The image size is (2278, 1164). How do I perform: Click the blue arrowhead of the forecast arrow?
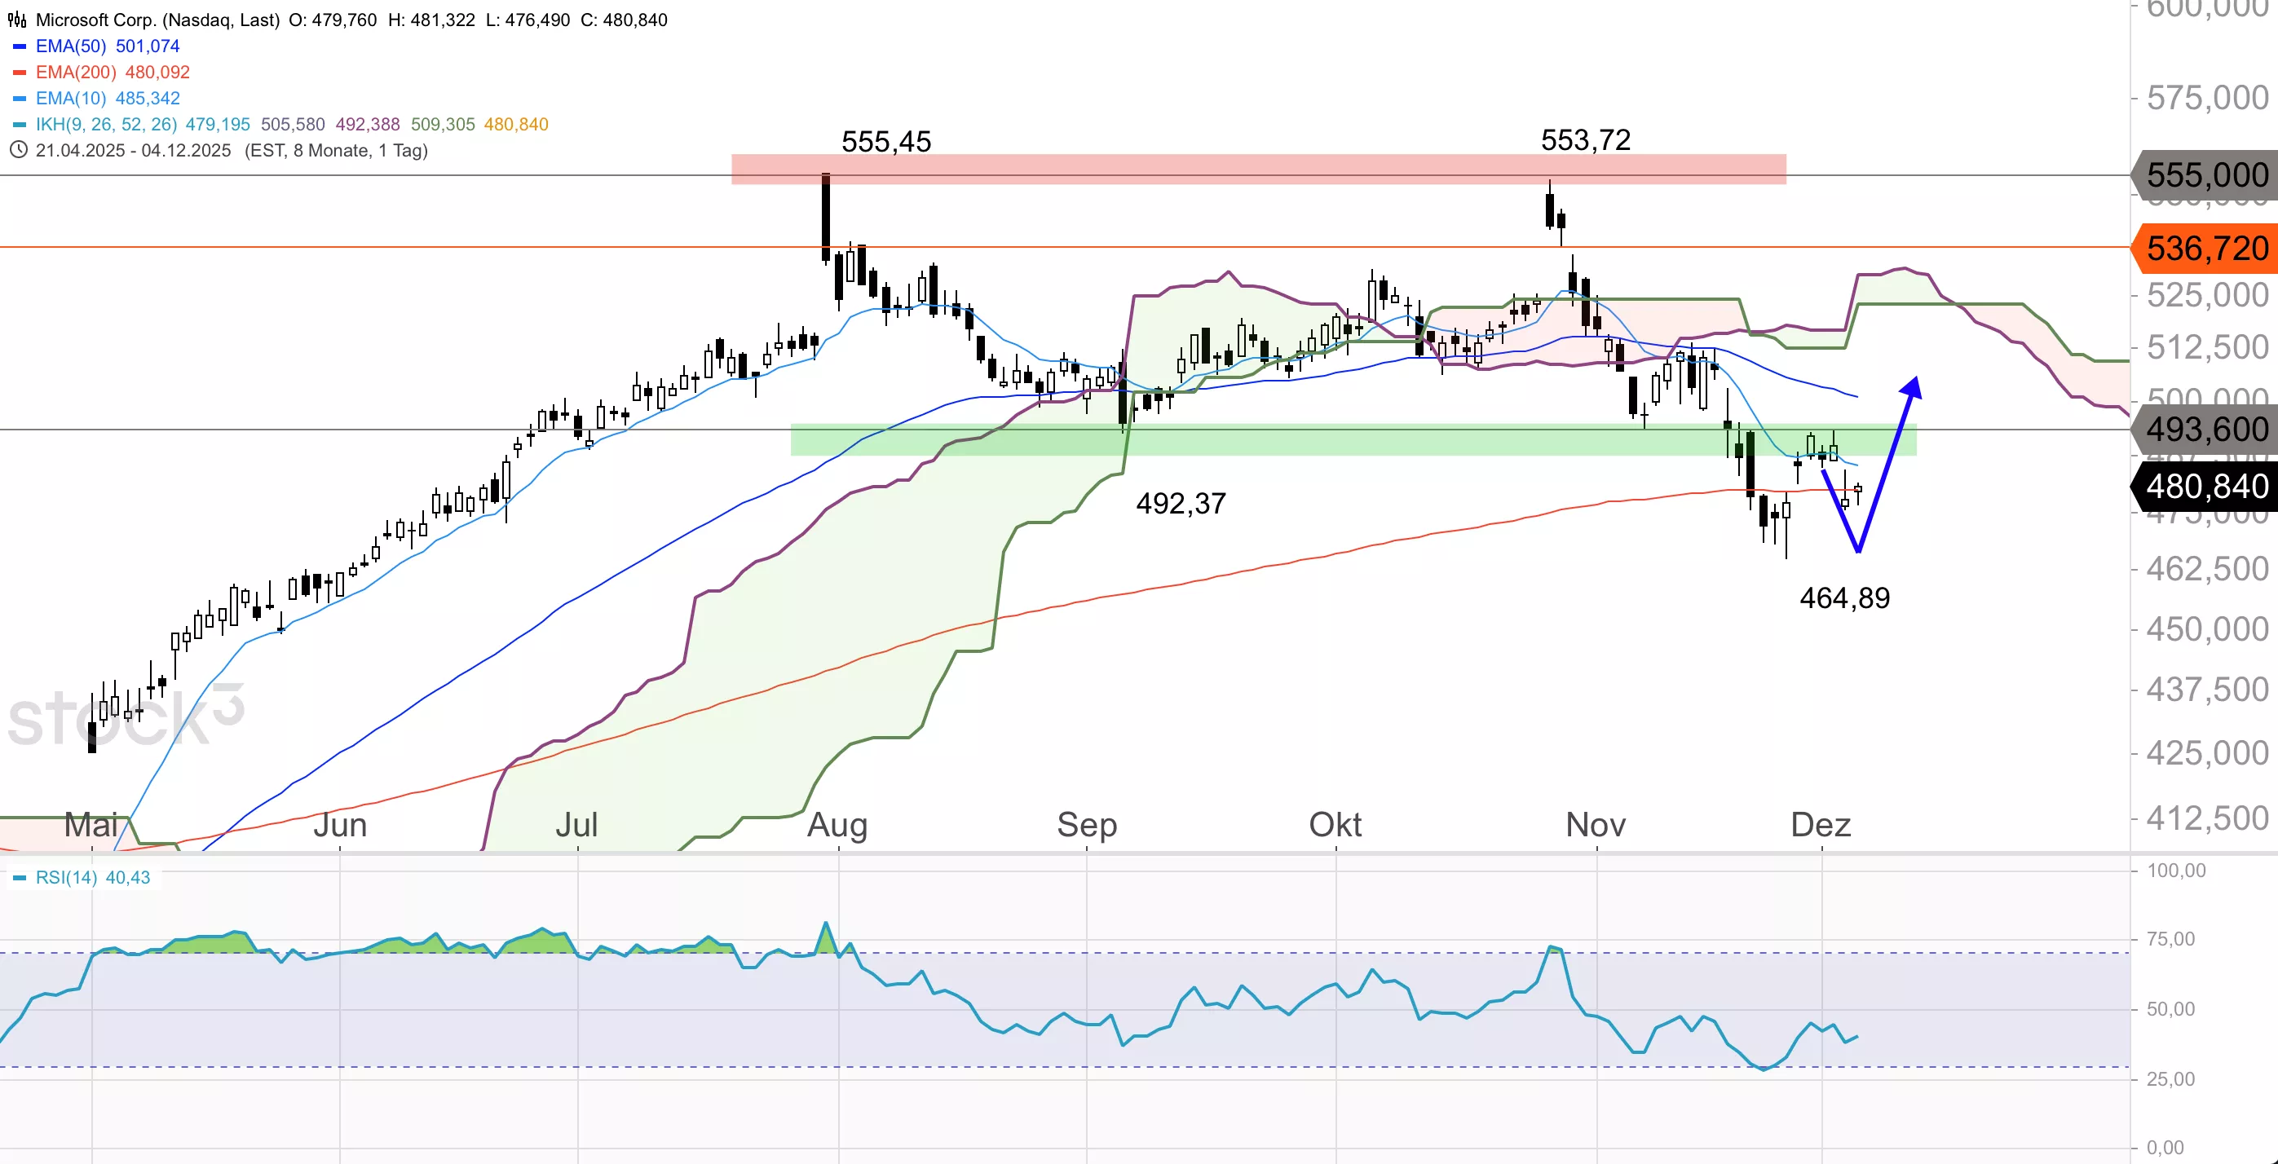[x=1912, y=387]
